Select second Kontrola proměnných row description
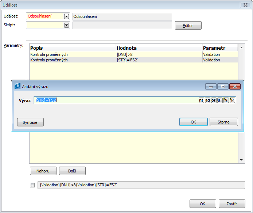Screen dimensions: 253x213 click(x=73, y=60)
